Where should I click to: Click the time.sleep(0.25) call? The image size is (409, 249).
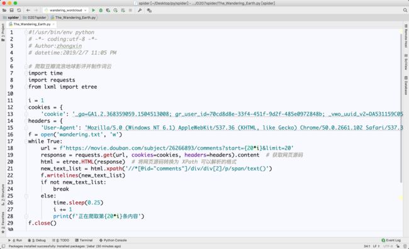78,202
